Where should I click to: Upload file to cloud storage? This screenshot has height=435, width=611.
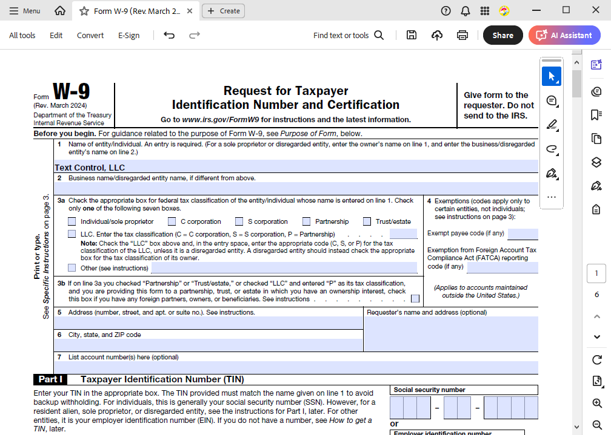coord(437,36)
